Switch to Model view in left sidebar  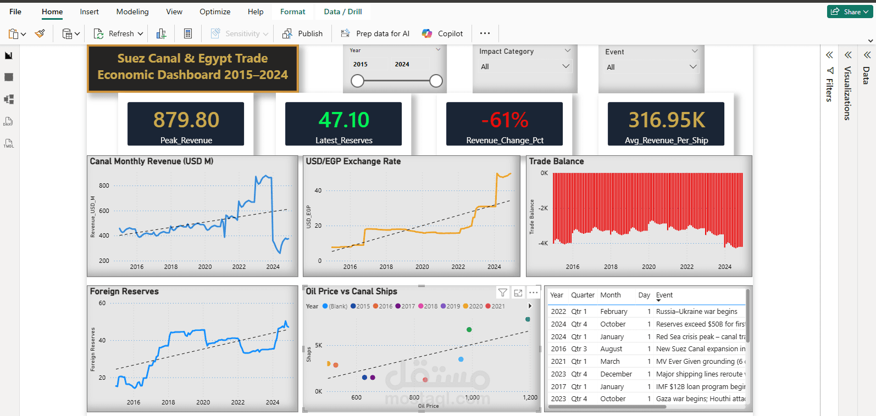click(9, 99)
